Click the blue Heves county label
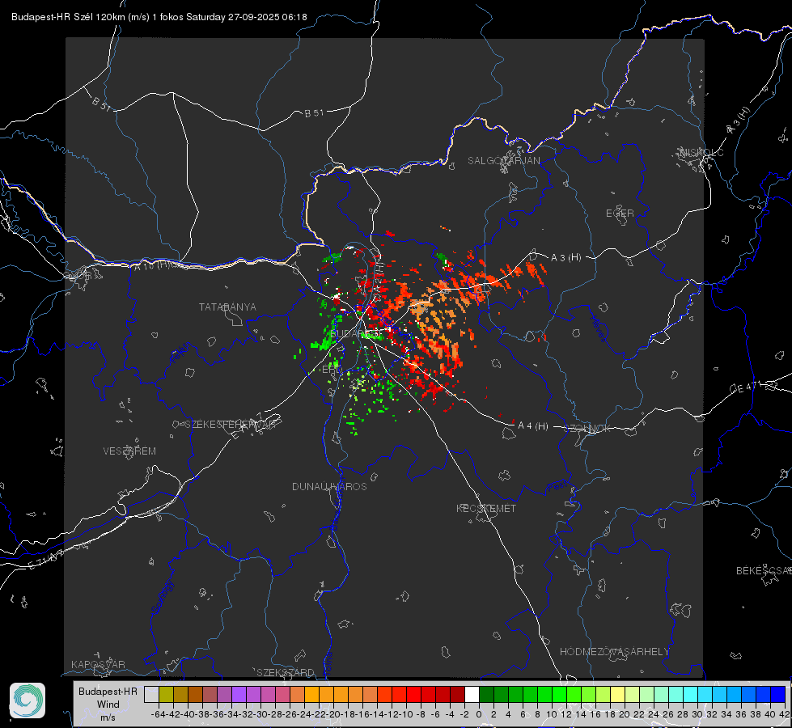This screenshot has width=792, height=728. (x=598, y=328)
